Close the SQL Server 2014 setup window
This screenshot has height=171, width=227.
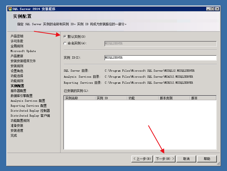coord(217,9)
